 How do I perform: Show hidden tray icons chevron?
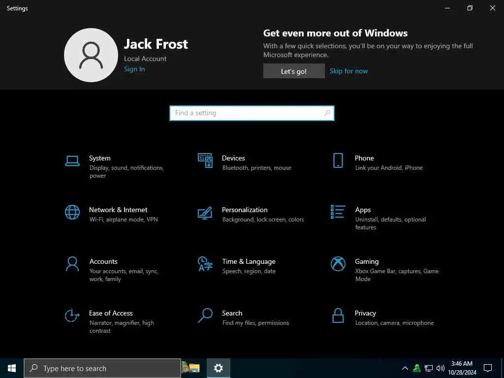tap(405, 368)
